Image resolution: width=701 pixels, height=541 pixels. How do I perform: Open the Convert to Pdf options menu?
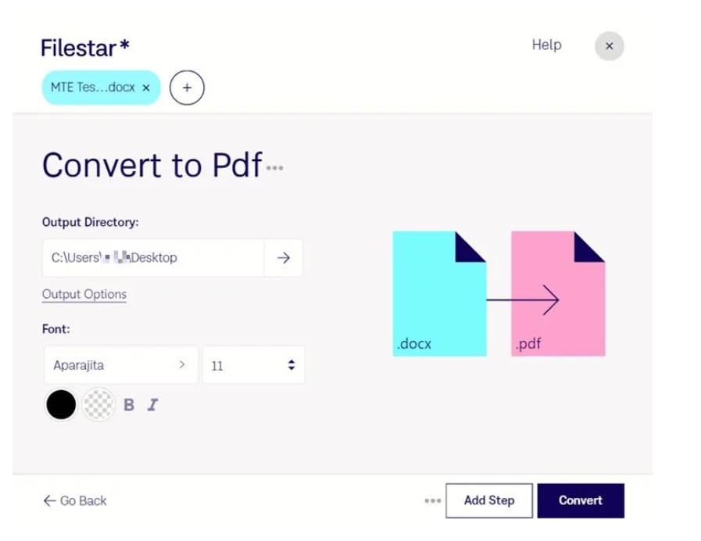pos(275,167)
